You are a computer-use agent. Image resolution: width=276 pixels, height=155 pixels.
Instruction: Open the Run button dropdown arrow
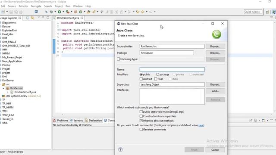[63, 12]
